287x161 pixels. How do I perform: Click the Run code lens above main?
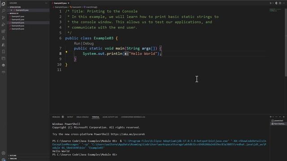click(77, 43)
